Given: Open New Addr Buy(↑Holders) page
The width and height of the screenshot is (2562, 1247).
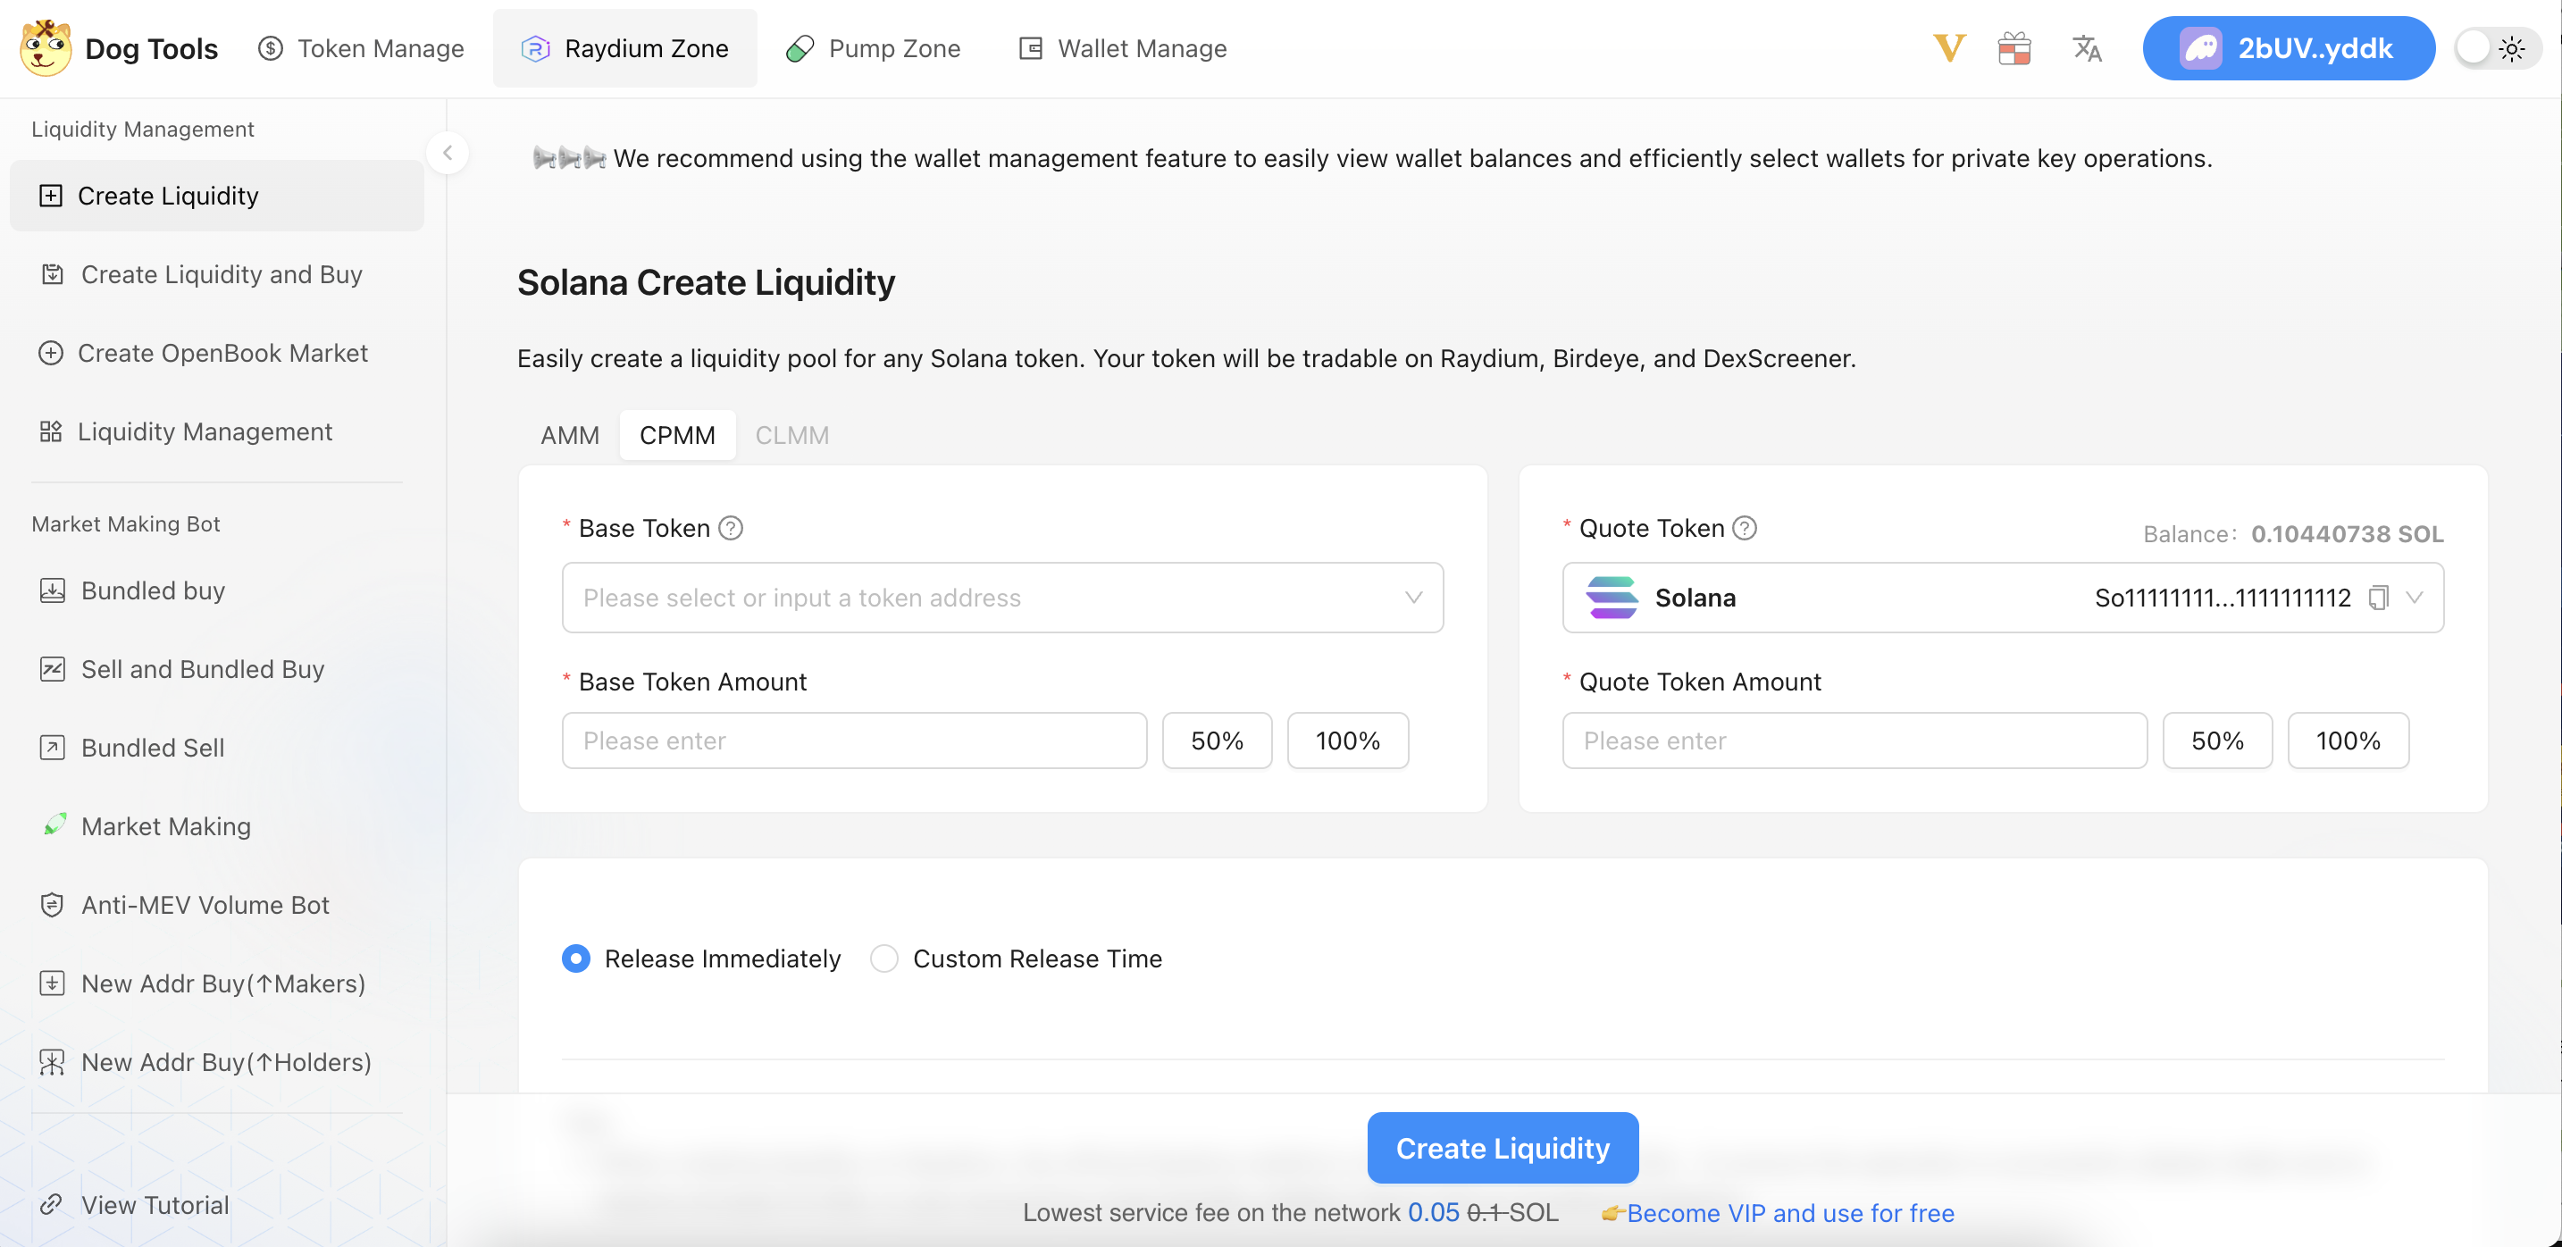Looking at the screenshot, I should click(217, 1062).
